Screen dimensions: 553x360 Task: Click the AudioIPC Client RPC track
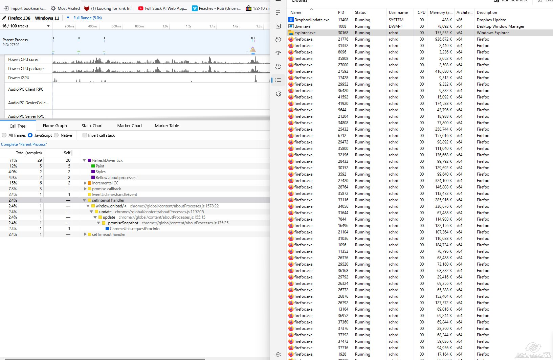pos(137,89)
